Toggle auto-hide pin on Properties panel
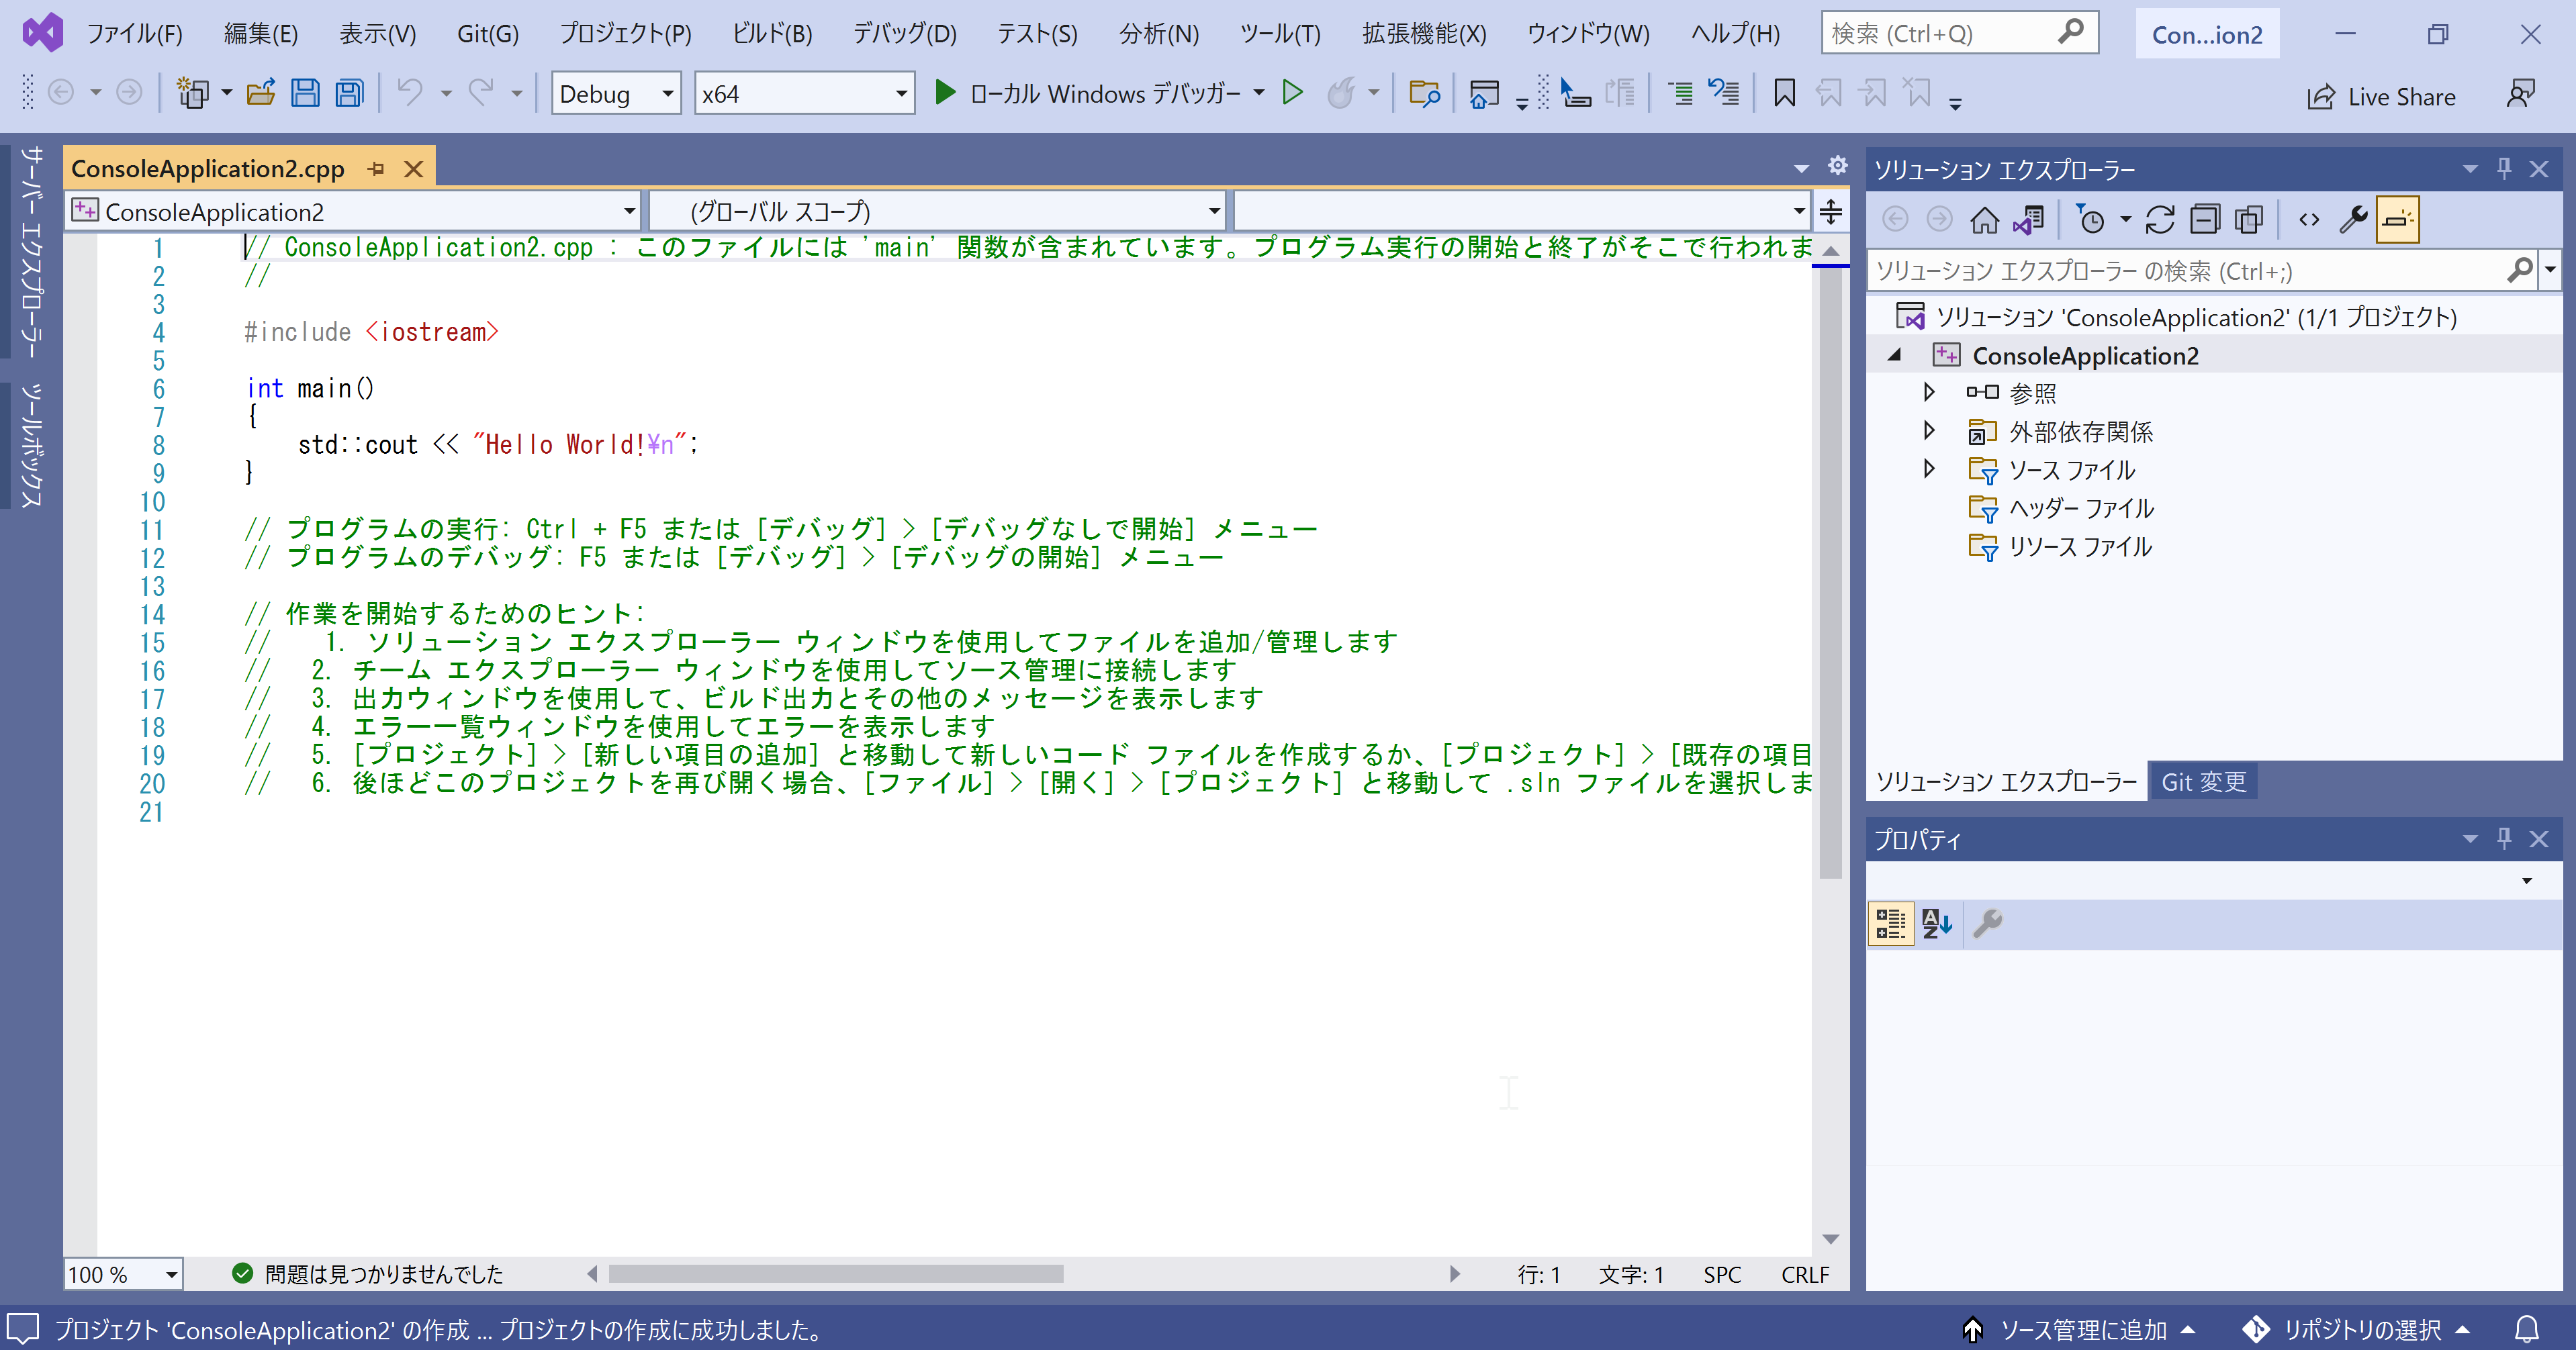 coord(2504,838)
